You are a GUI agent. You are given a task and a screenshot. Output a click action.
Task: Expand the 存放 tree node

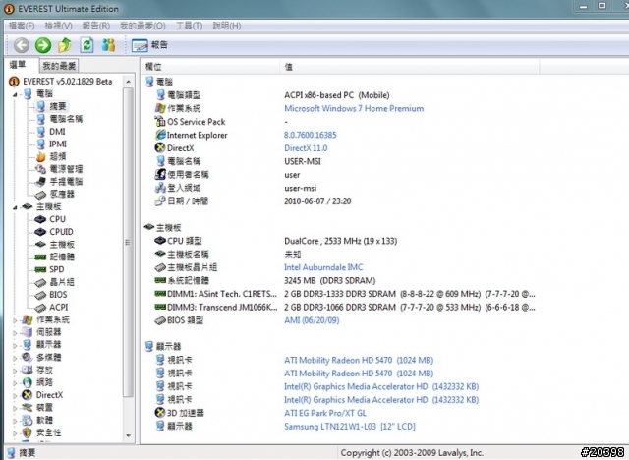tap(15, 371)
